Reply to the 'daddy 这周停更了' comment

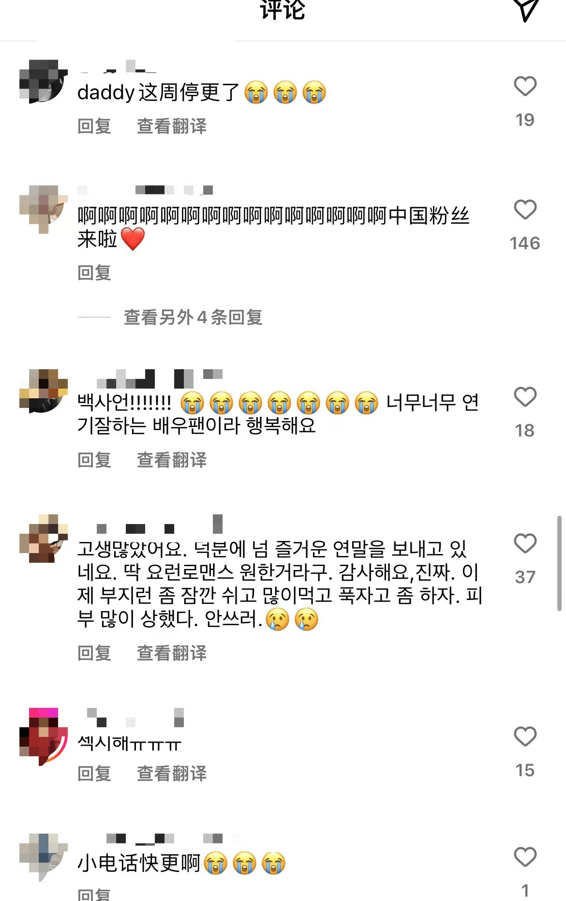[x=94, y=126]
